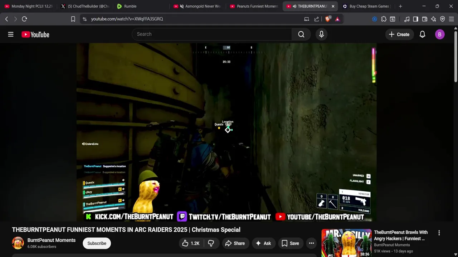
Task: Dislike the video with thumbs down
Action: point(211,243)
